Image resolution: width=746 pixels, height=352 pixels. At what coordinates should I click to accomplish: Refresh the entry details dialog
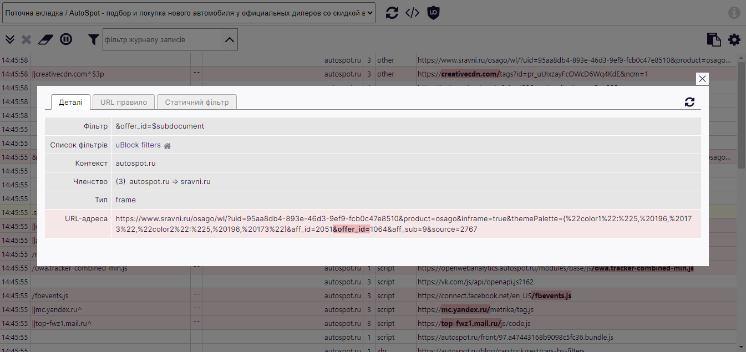coord(689,102)
